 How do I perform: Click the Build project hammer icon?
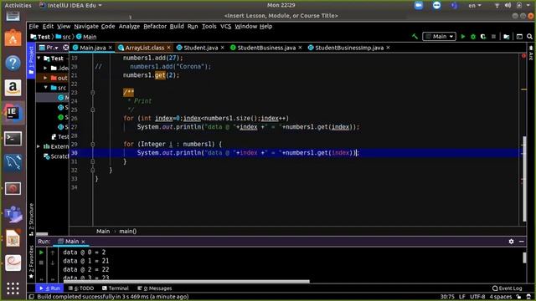(x=415, y=37)
